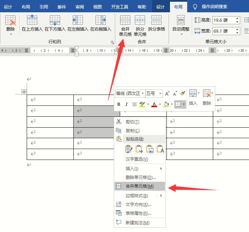Toggle Bold in the mini toolbar
This screenshot has height=232, width=249.
119,104
